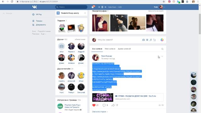
Task: Bookmark this page with star icon
Action: [x=164, y=2]
